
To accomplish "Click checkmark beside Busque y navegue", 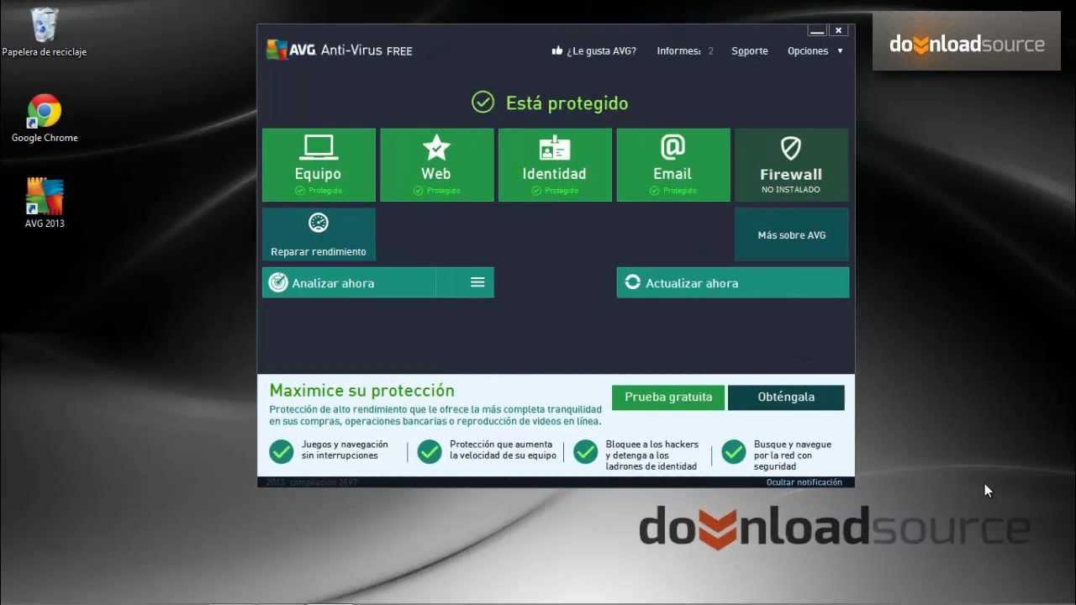I will (734, 451).
